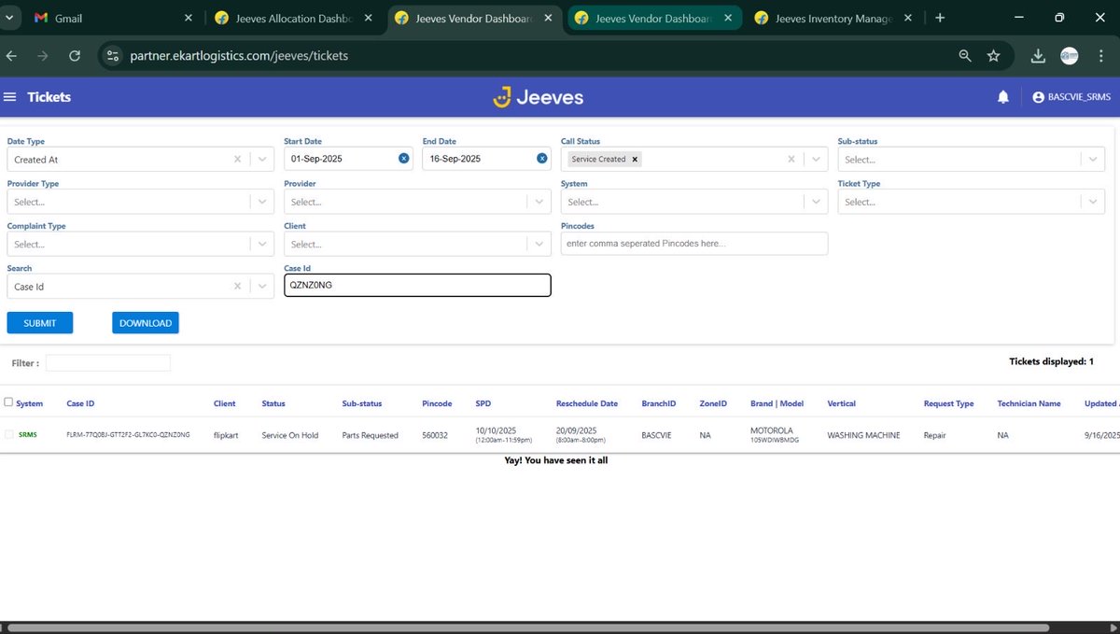Open the Provider dropdown

417,202
